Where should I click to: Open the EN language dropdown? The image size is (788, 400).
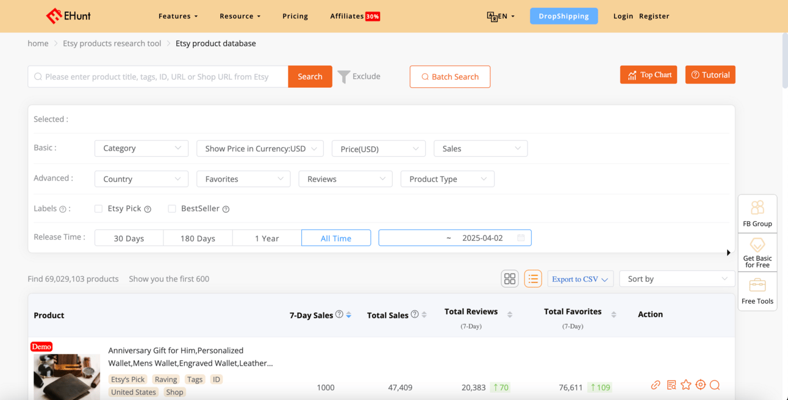[x=506, y=16]
